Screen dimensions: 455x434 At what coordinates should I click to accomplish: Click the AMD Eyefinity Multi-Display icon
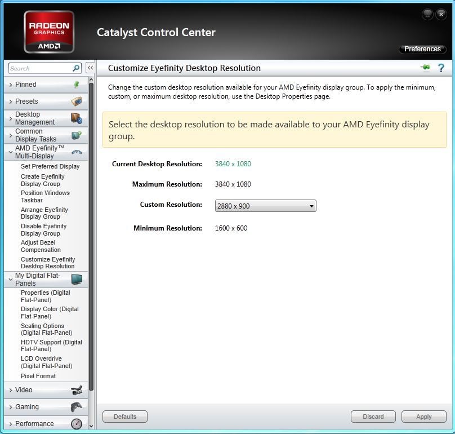click(77, 152)
